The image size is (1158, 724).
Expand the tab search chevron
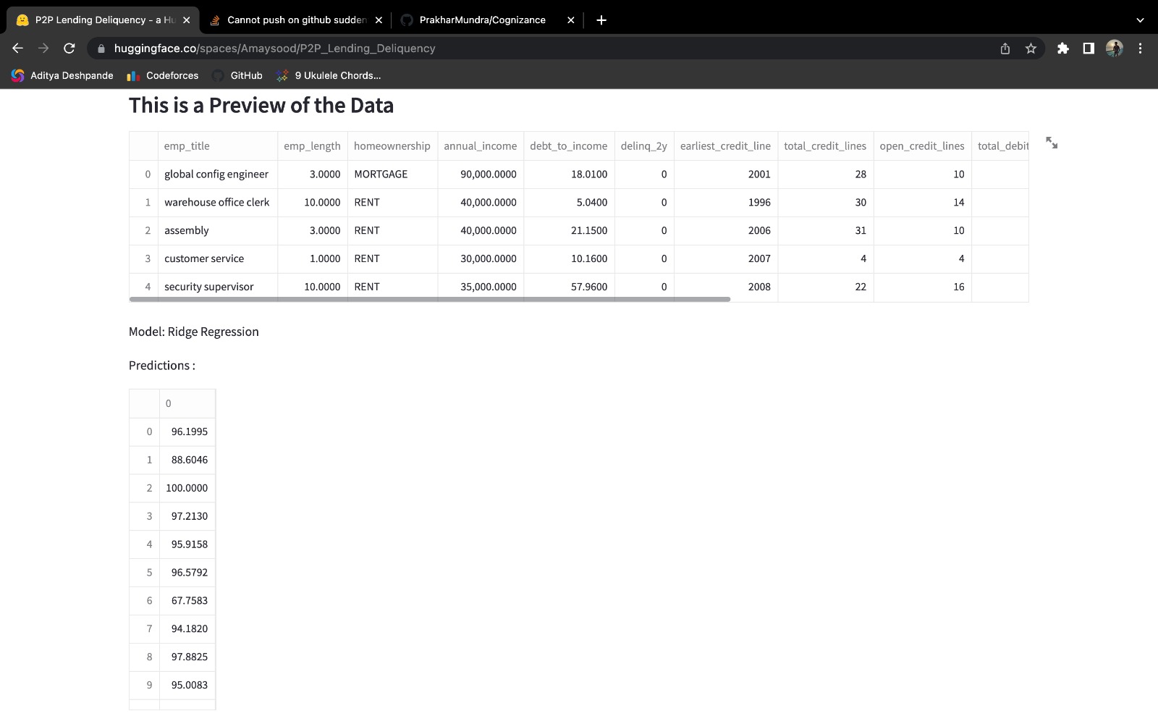[x=1140, y=20]
